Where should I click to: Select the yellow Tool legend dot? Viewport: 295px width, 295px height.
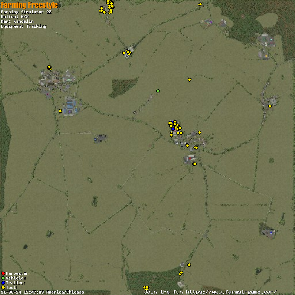click(3, 287)
